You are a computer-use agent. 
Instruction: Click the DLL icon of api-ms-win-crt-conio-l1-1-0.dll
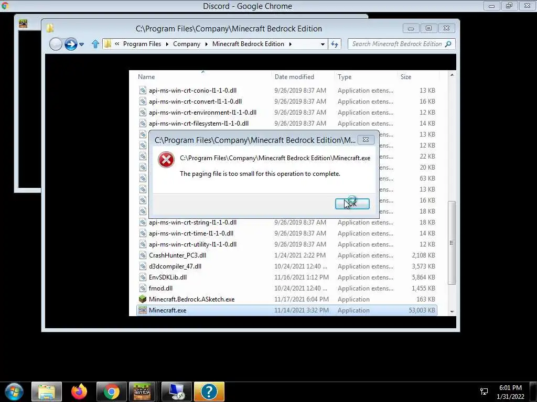pyautogui.click(x=143, y=91)
